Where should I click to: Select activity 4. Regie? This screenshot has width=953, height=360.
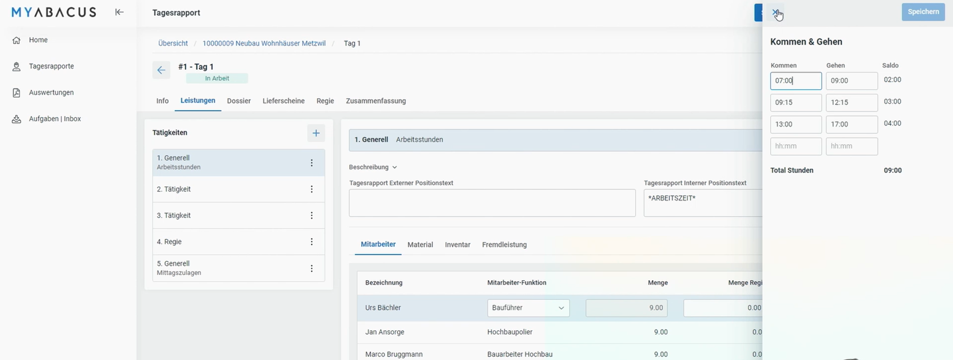pos(238,242)
